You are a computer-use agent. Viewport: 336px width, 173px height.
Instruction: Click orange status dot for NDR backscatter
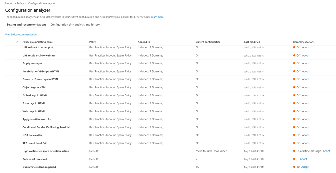[294, 135]
